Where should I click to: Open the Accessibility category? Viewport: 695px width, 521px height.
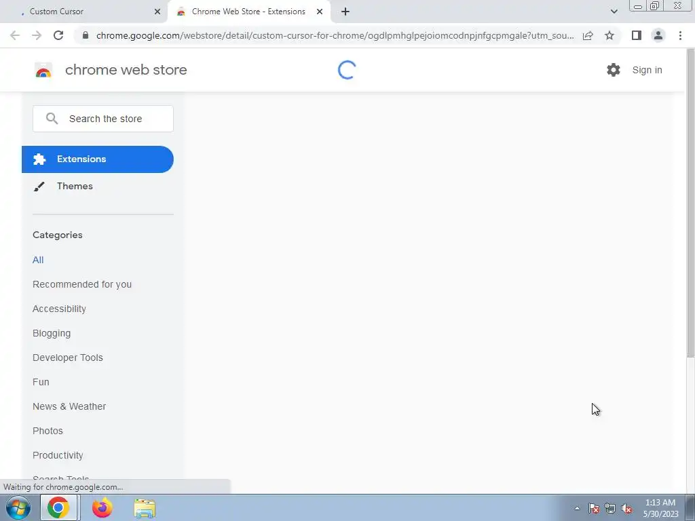click(59, 309)
